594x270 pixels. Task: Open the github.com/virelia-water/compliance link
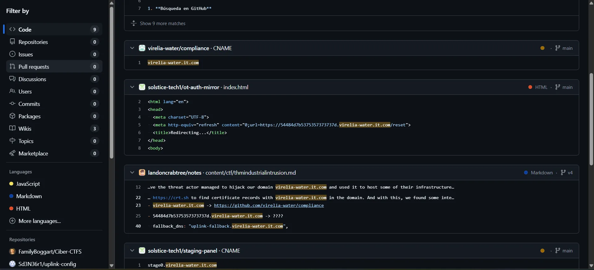click(x=269, y=205)
